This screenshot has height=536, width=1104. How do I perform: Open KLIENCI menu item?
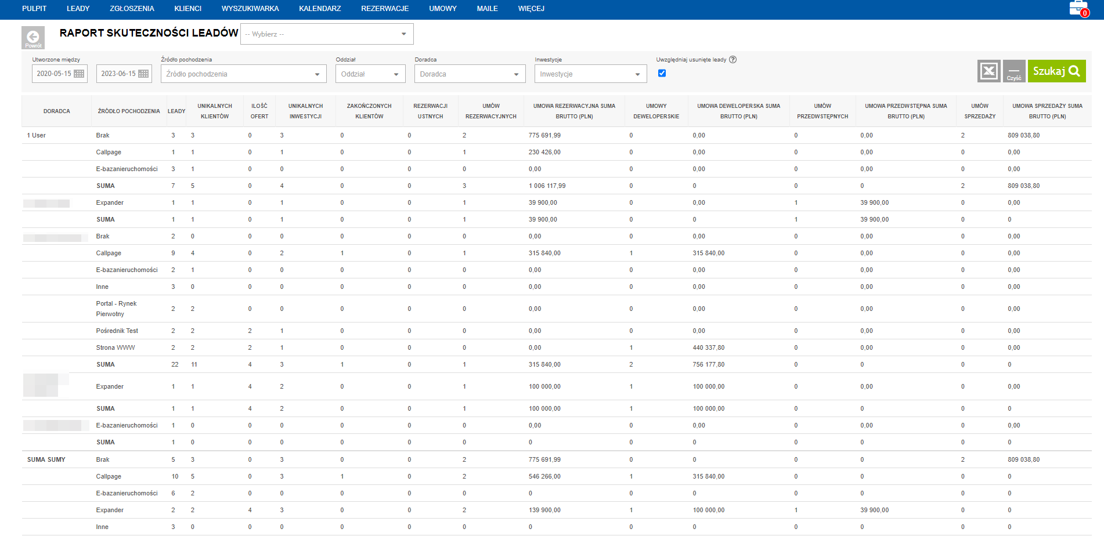pyautogui.click(x=188, y=9)
